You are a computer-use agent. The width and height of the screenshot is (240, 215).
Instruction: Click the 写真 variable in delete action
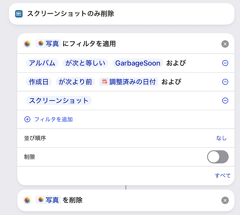[48, 200]
